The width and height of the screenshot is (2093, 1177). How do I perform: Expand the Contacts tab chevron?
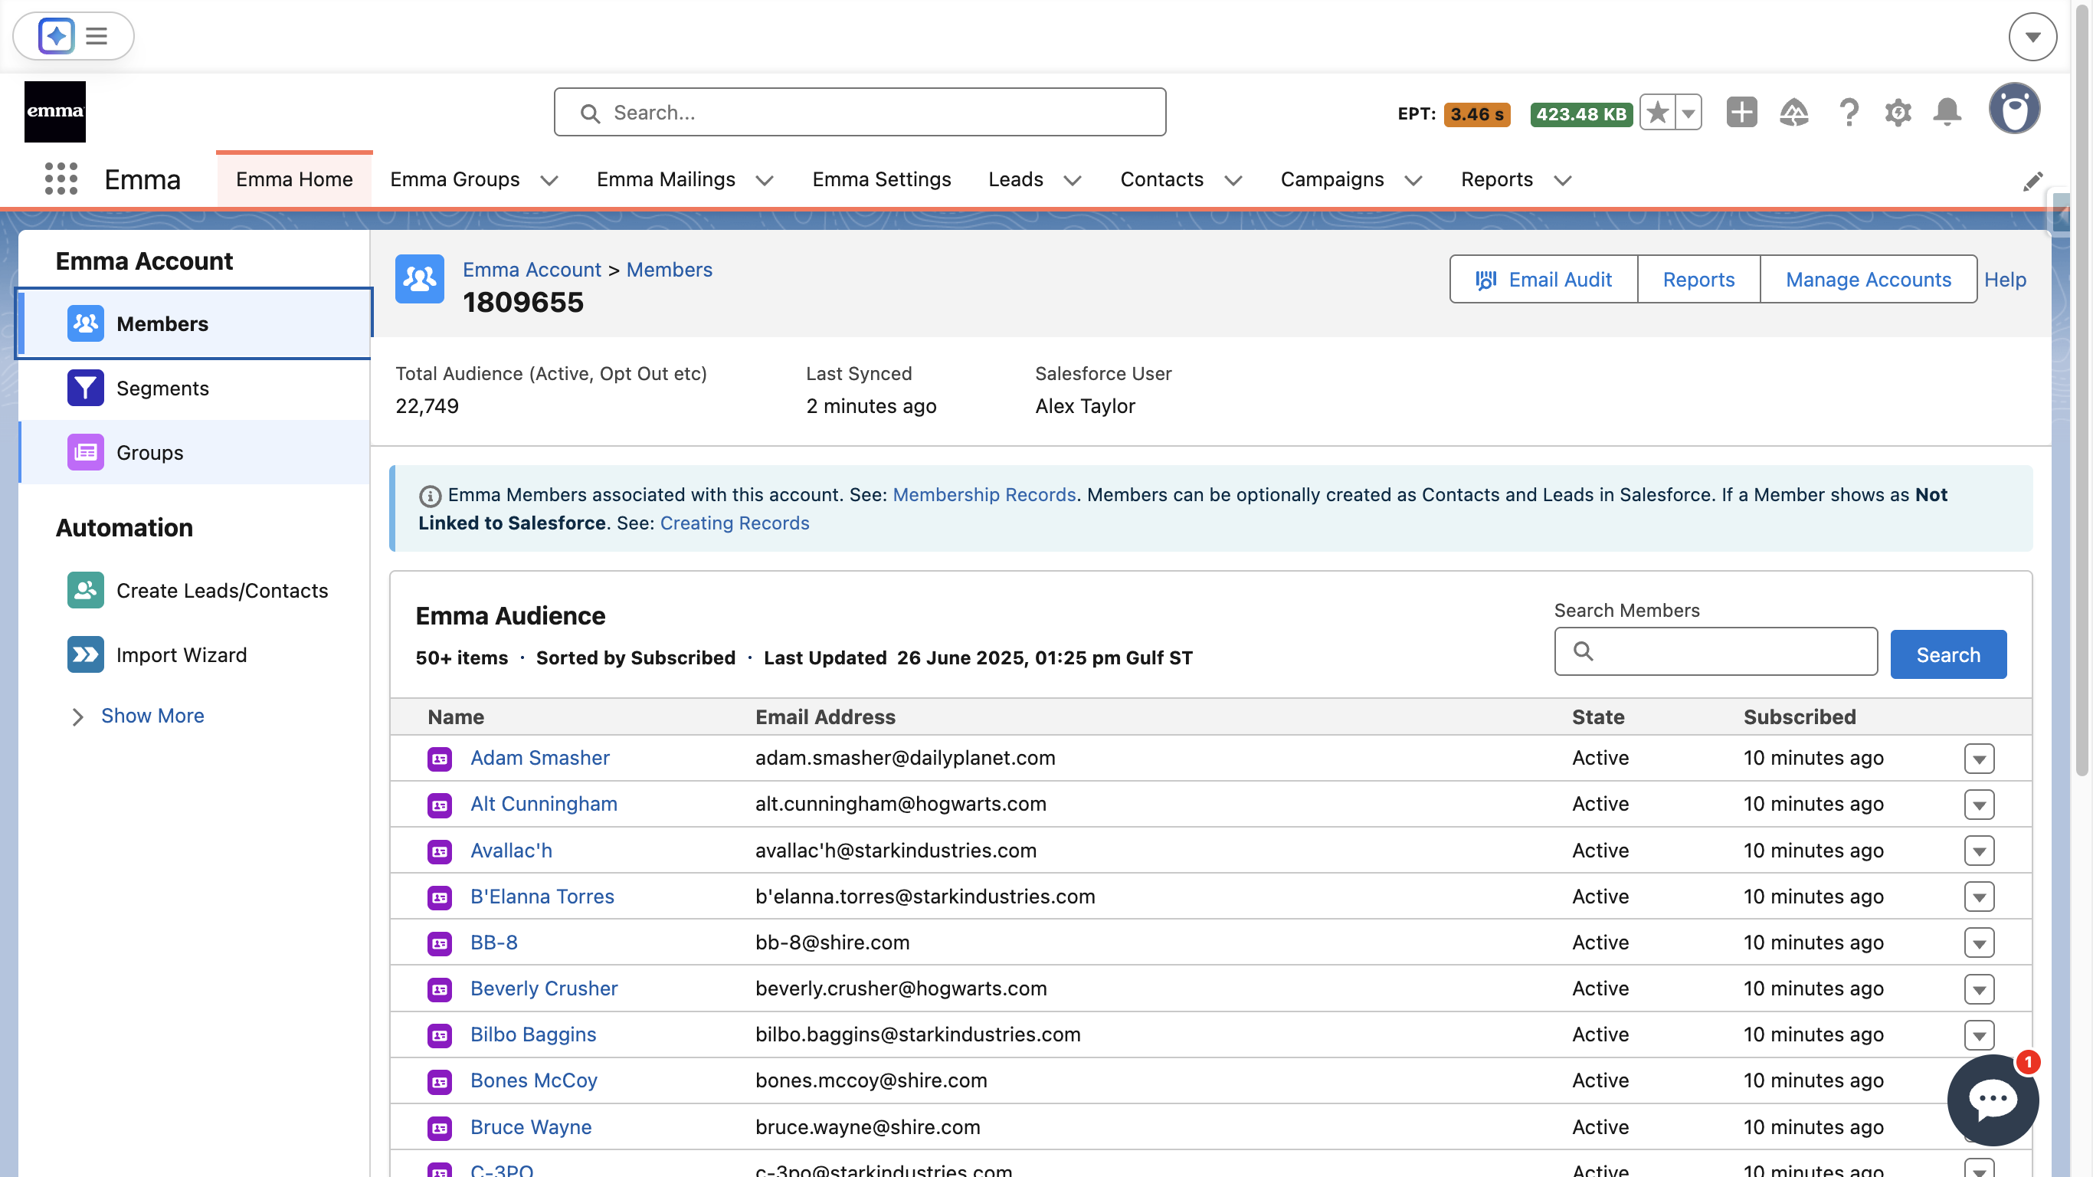click(1233, 180)
